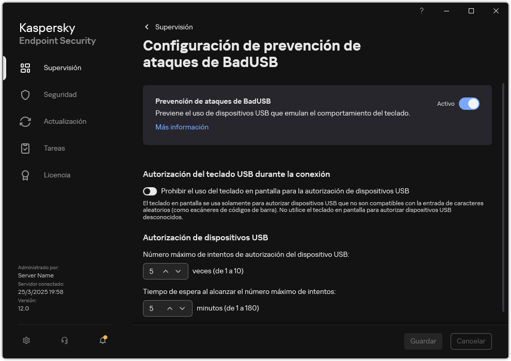Open the Tareas section

click(25, 148)
